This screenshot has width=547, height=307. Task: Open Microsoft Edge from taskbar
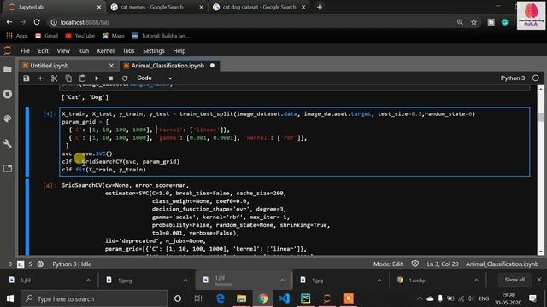tap(221, 298)
